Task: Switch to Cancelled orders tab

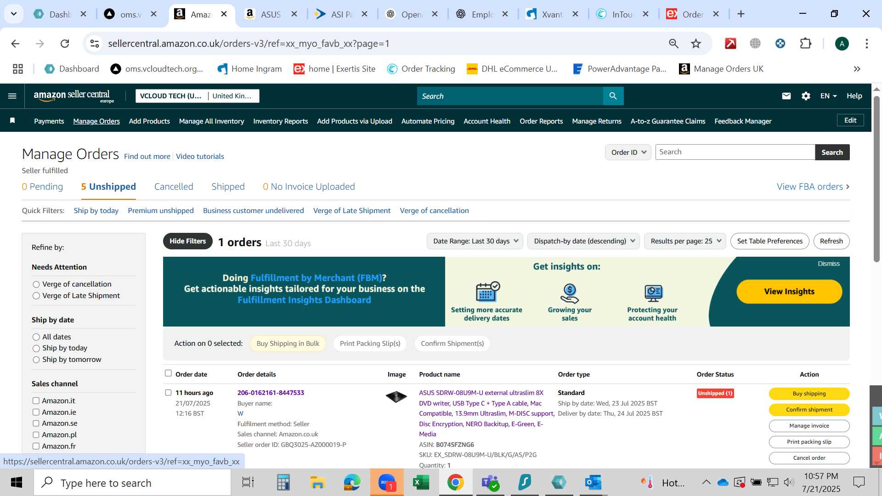Action: [x=174, y=187]
